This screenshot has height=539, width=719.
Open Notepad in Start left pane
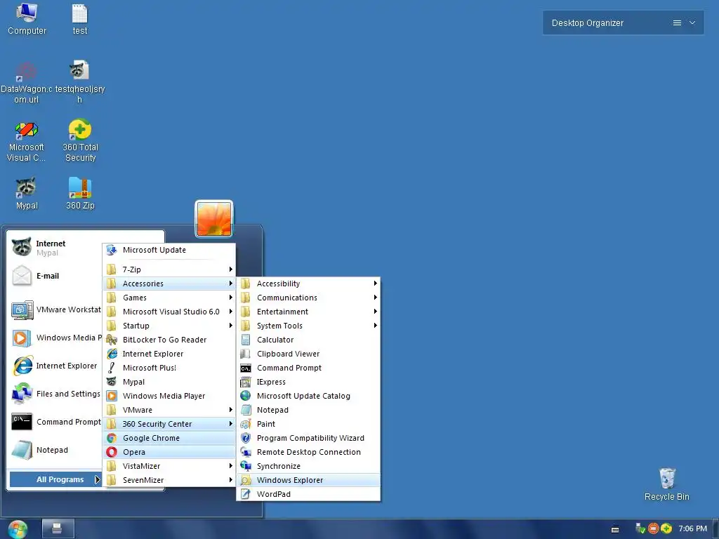(56, 450)
